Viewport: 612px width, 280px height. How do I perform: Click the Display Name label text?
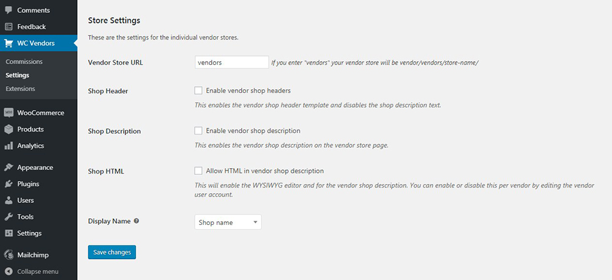pyautogui.click(x=110, y=221)
